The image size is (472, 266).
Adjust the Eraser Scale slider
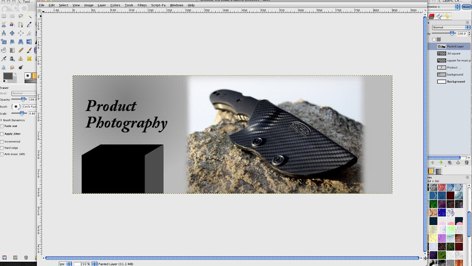pyautogui.click(x=20, y=113)
